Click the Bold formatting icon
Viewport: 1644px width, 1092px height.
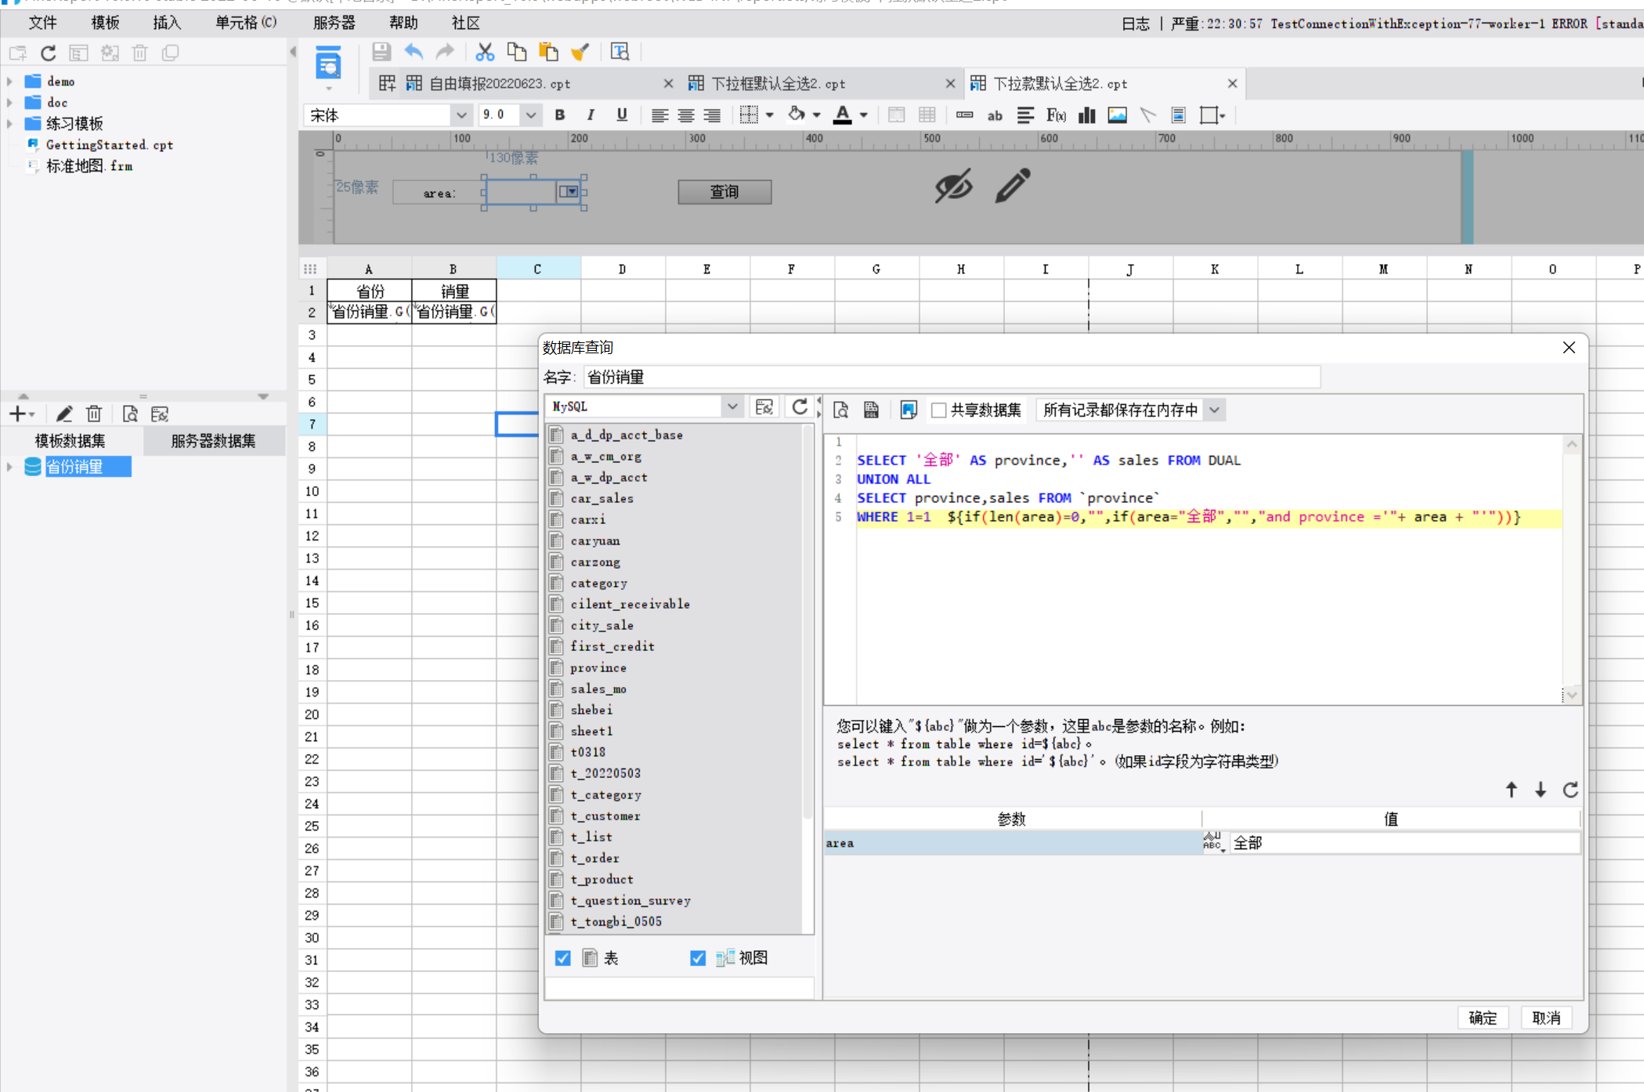[560, 115]
